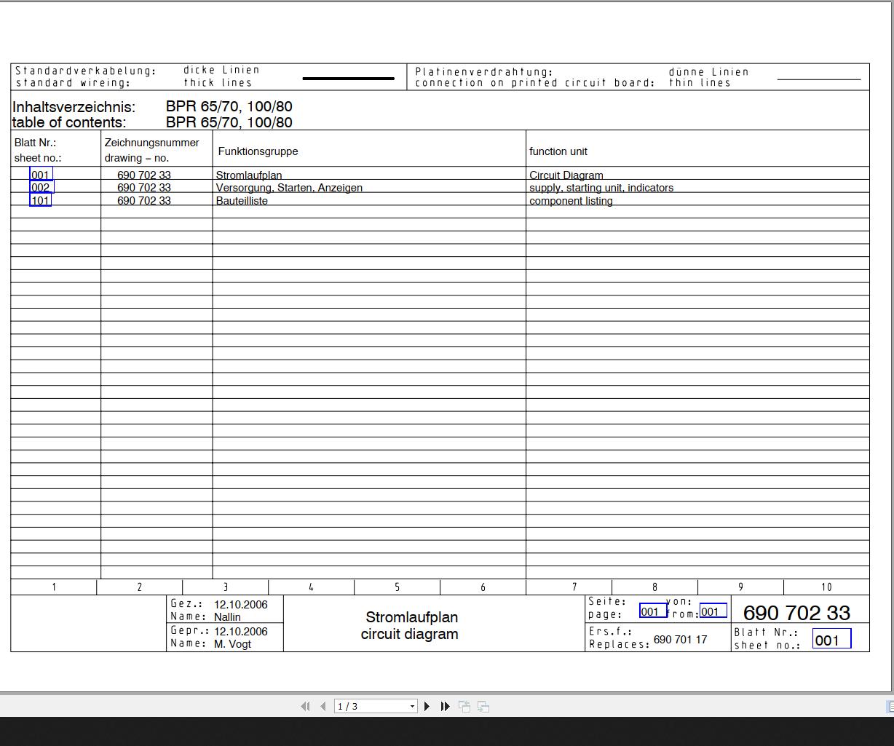
Task: Open the page number dropdown arrow
Action: pos(412,706)
